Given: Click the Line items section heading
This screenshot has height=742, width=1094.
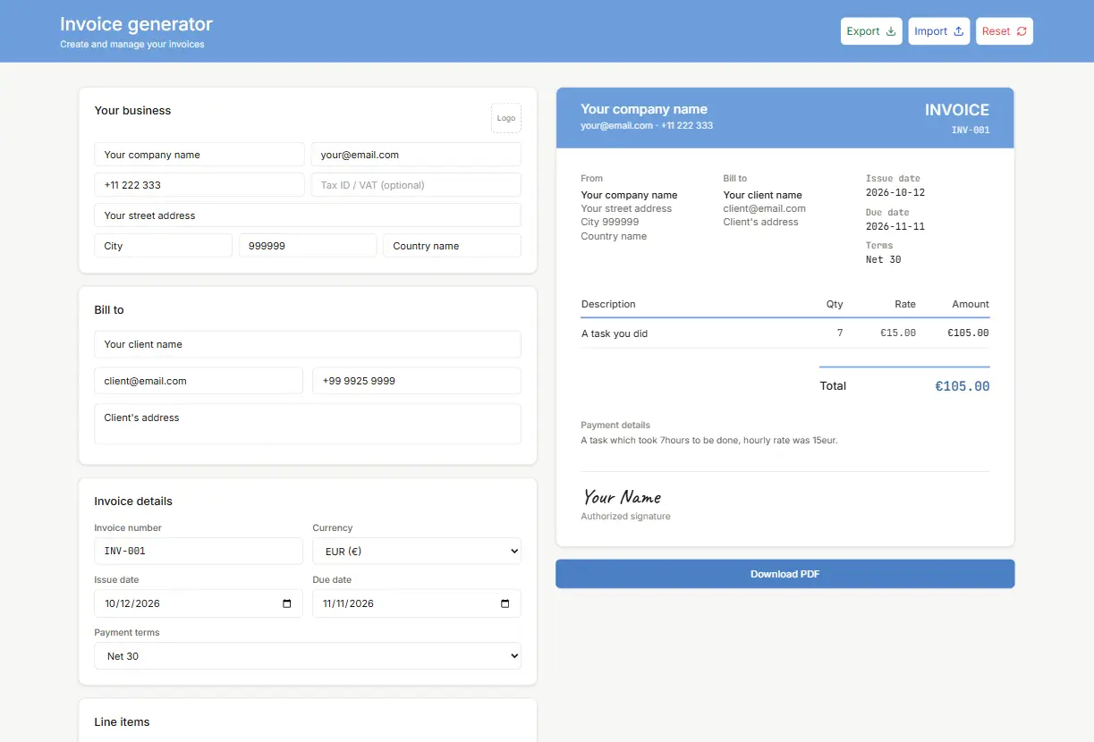Looking at the screenshot, I should 122,722.
